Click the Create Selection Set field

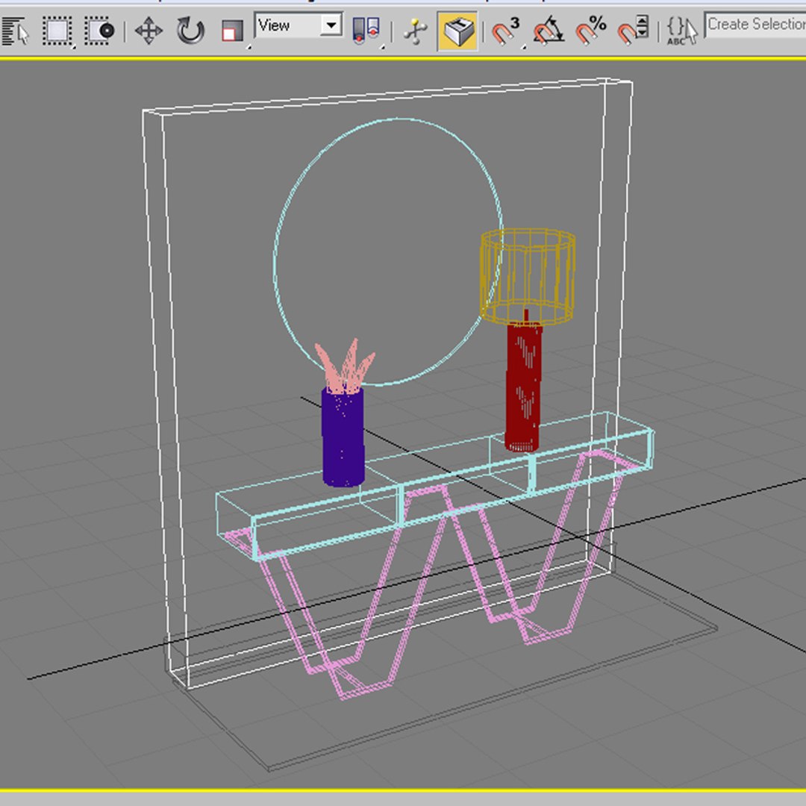tap(755, 25)
